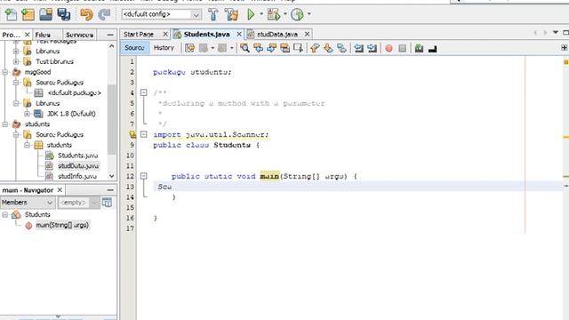Undo the last edit
Viewport: 569px width, 320px height.
[x=87, y=14]
